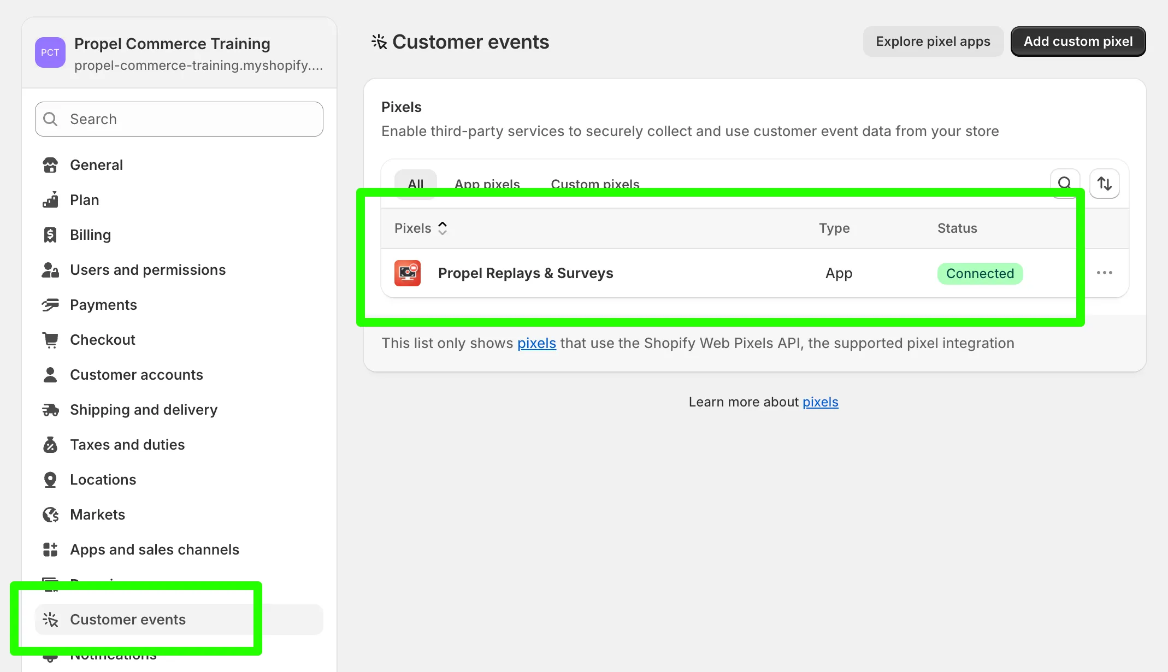Click the Plan chart icon
Screen dimensions: 1168x672
[x=50, y=200]
